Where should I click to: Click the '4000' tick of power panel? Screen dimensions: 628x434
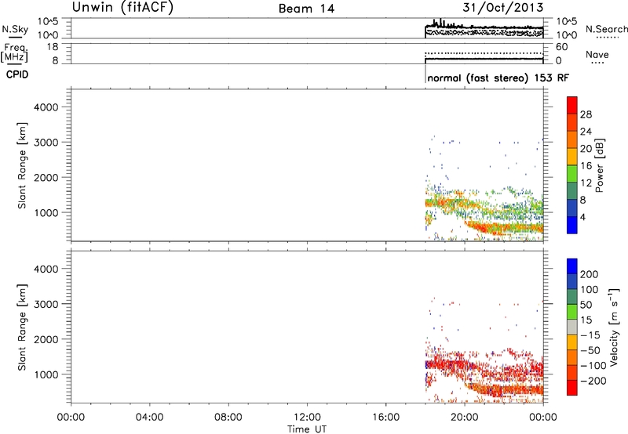[46, 107]
